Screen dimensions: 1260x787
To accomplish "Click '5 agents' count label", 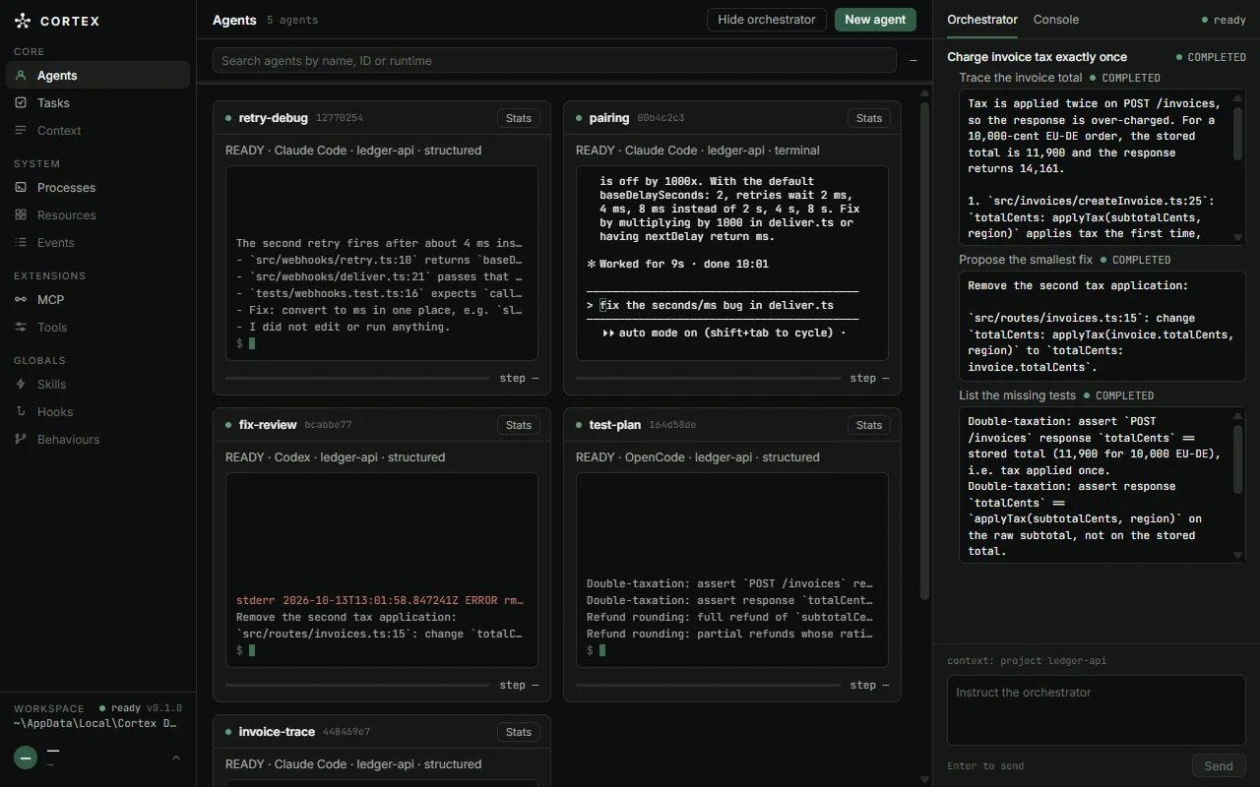I will [292, 20].
